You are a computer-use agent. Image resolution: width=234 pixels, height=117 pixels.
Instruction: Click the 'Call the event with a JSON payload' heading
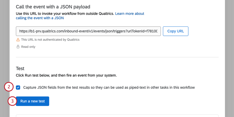pyautogui.click(x=53, y=7)
